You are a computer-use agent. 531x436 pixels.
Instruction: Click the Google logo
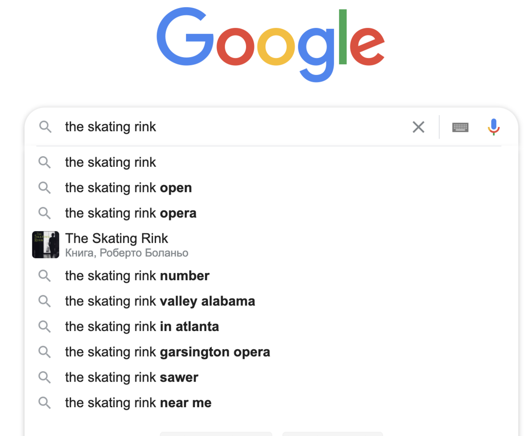pyautogui.click(x=270, y=43)
